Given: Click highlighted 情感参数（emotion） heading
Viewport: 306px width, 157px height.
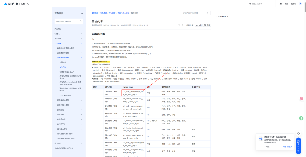Looking at the screenshot, I should pyautogui.click(x=101, y=62).
